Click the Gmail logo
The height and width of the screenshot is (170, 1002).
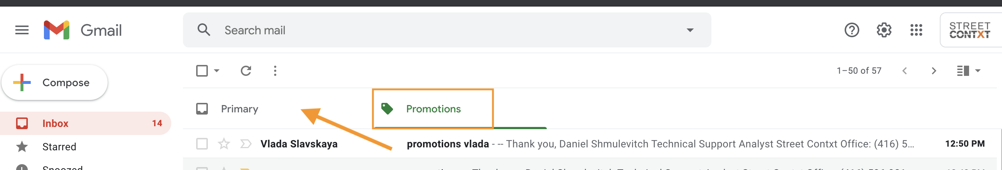click(x=82, y=30)
